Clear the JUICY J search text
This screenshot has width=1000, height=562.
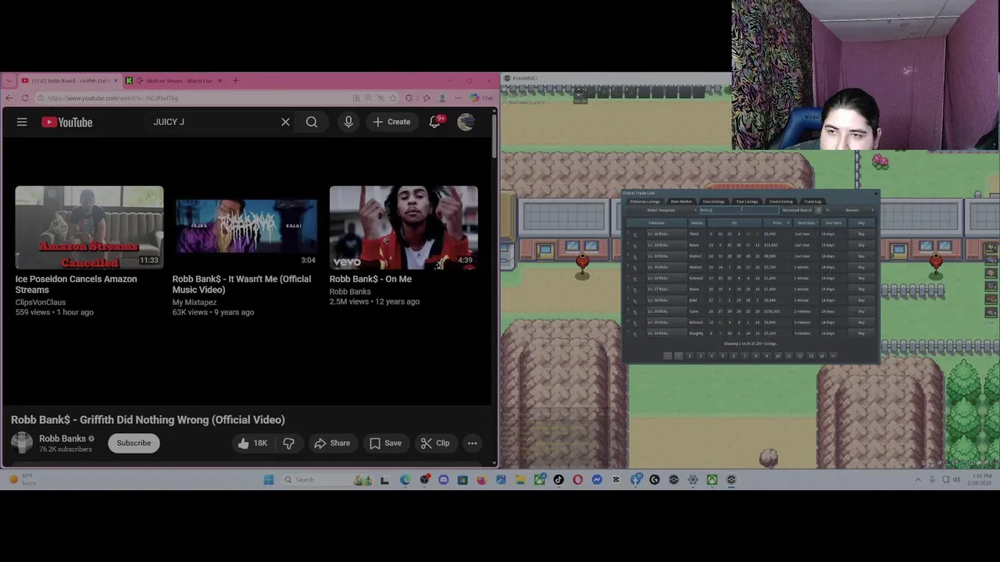pos(285,122)
